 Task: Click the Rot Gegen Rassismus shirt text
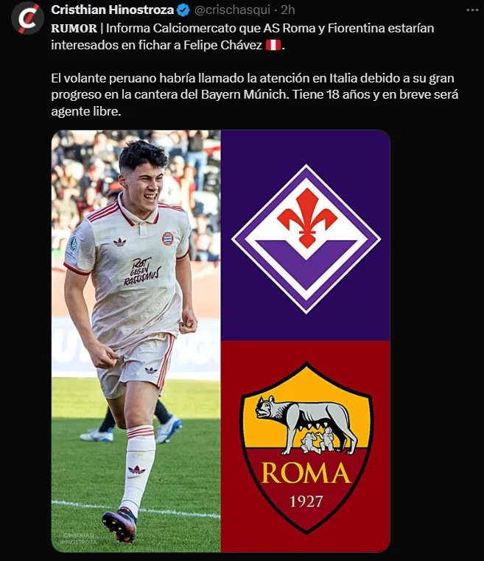tap(141, 271)
